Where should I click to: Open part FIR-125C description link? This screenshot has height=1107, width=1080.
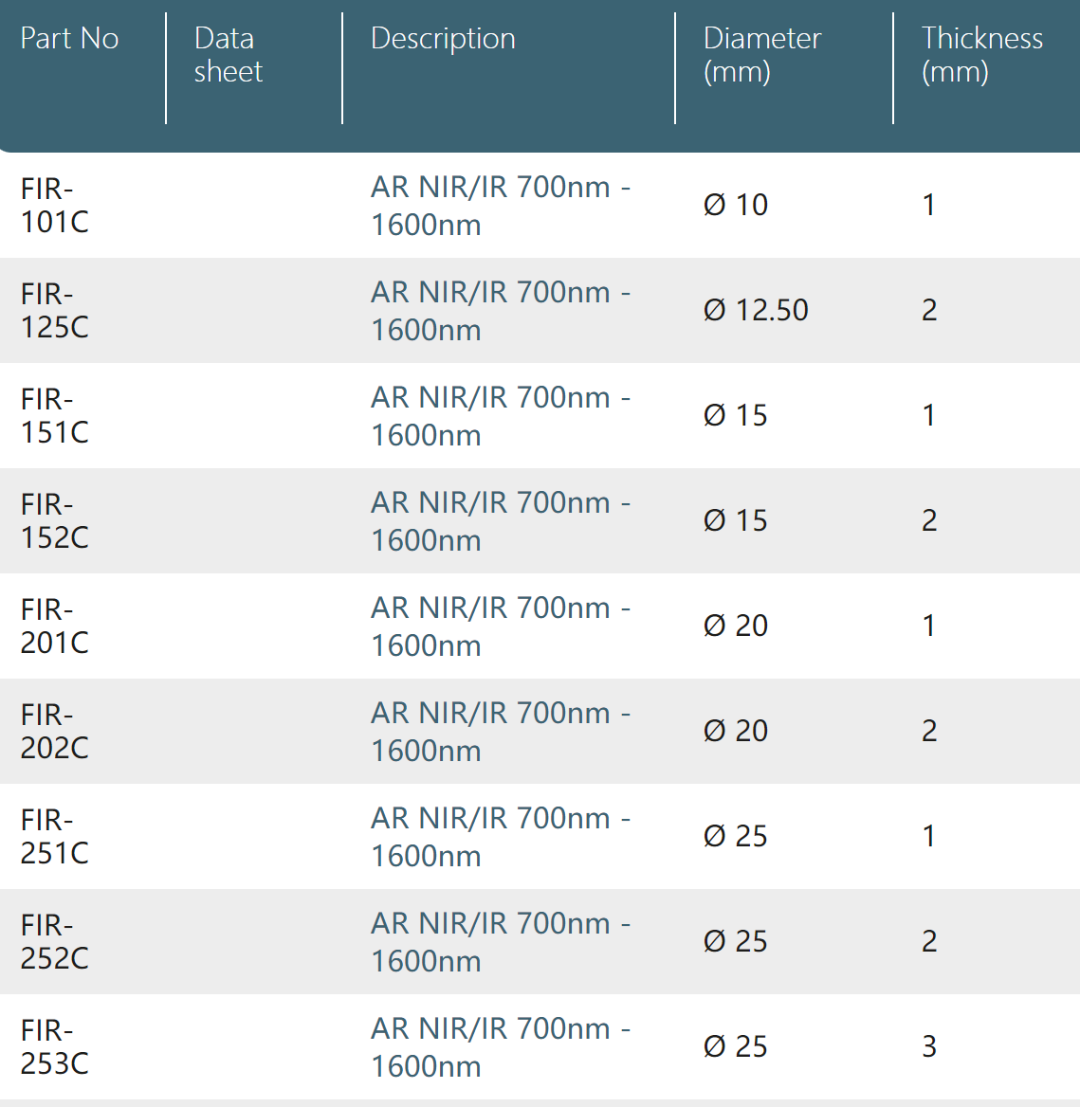[501, 311]
